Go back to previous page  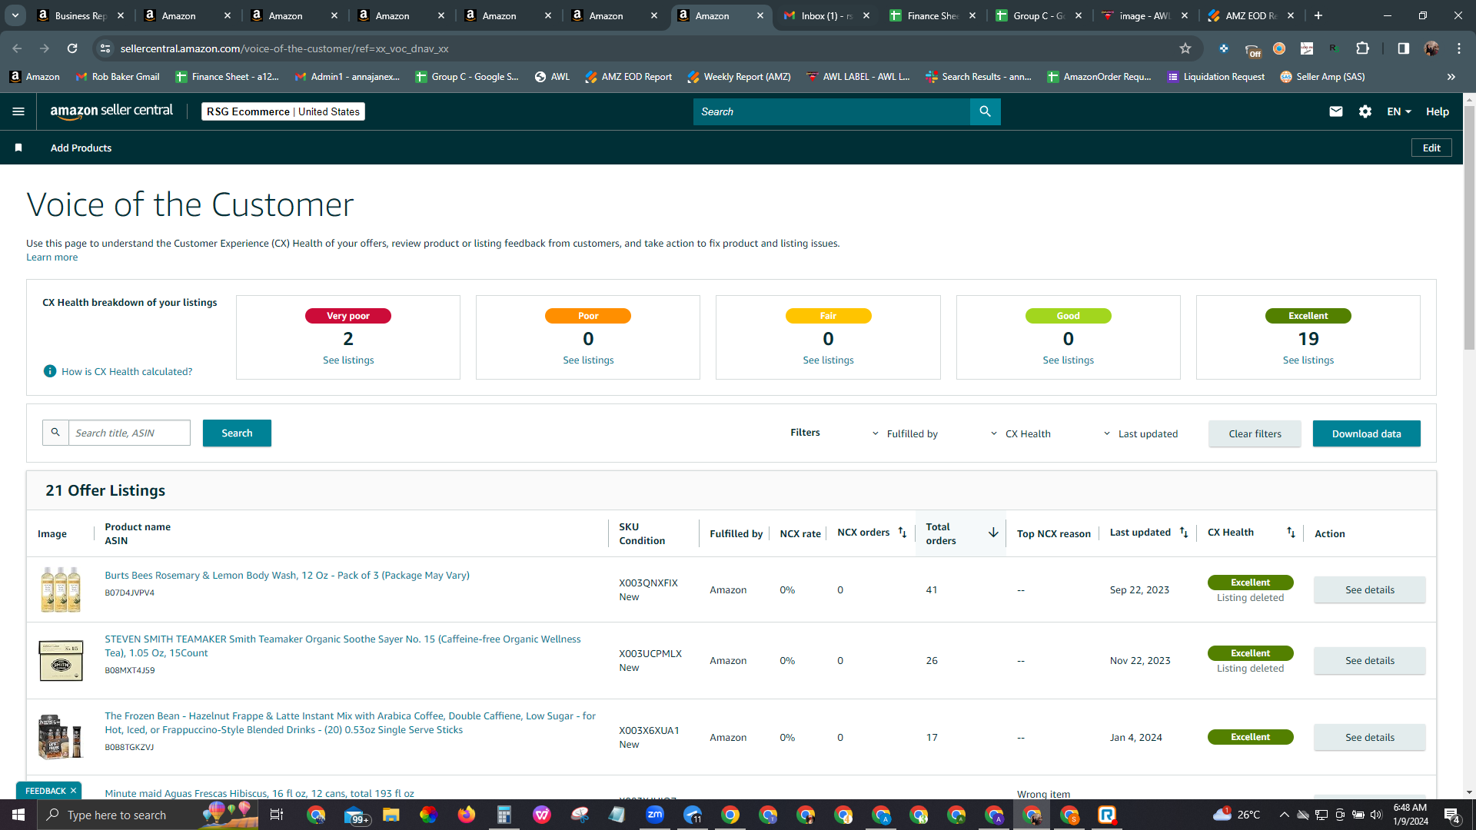pos(17,48)
